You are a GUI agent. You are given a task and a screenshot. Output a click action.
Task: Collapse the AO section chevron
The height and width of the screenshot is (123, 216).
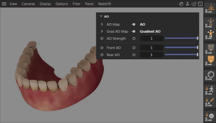(101, 16)
